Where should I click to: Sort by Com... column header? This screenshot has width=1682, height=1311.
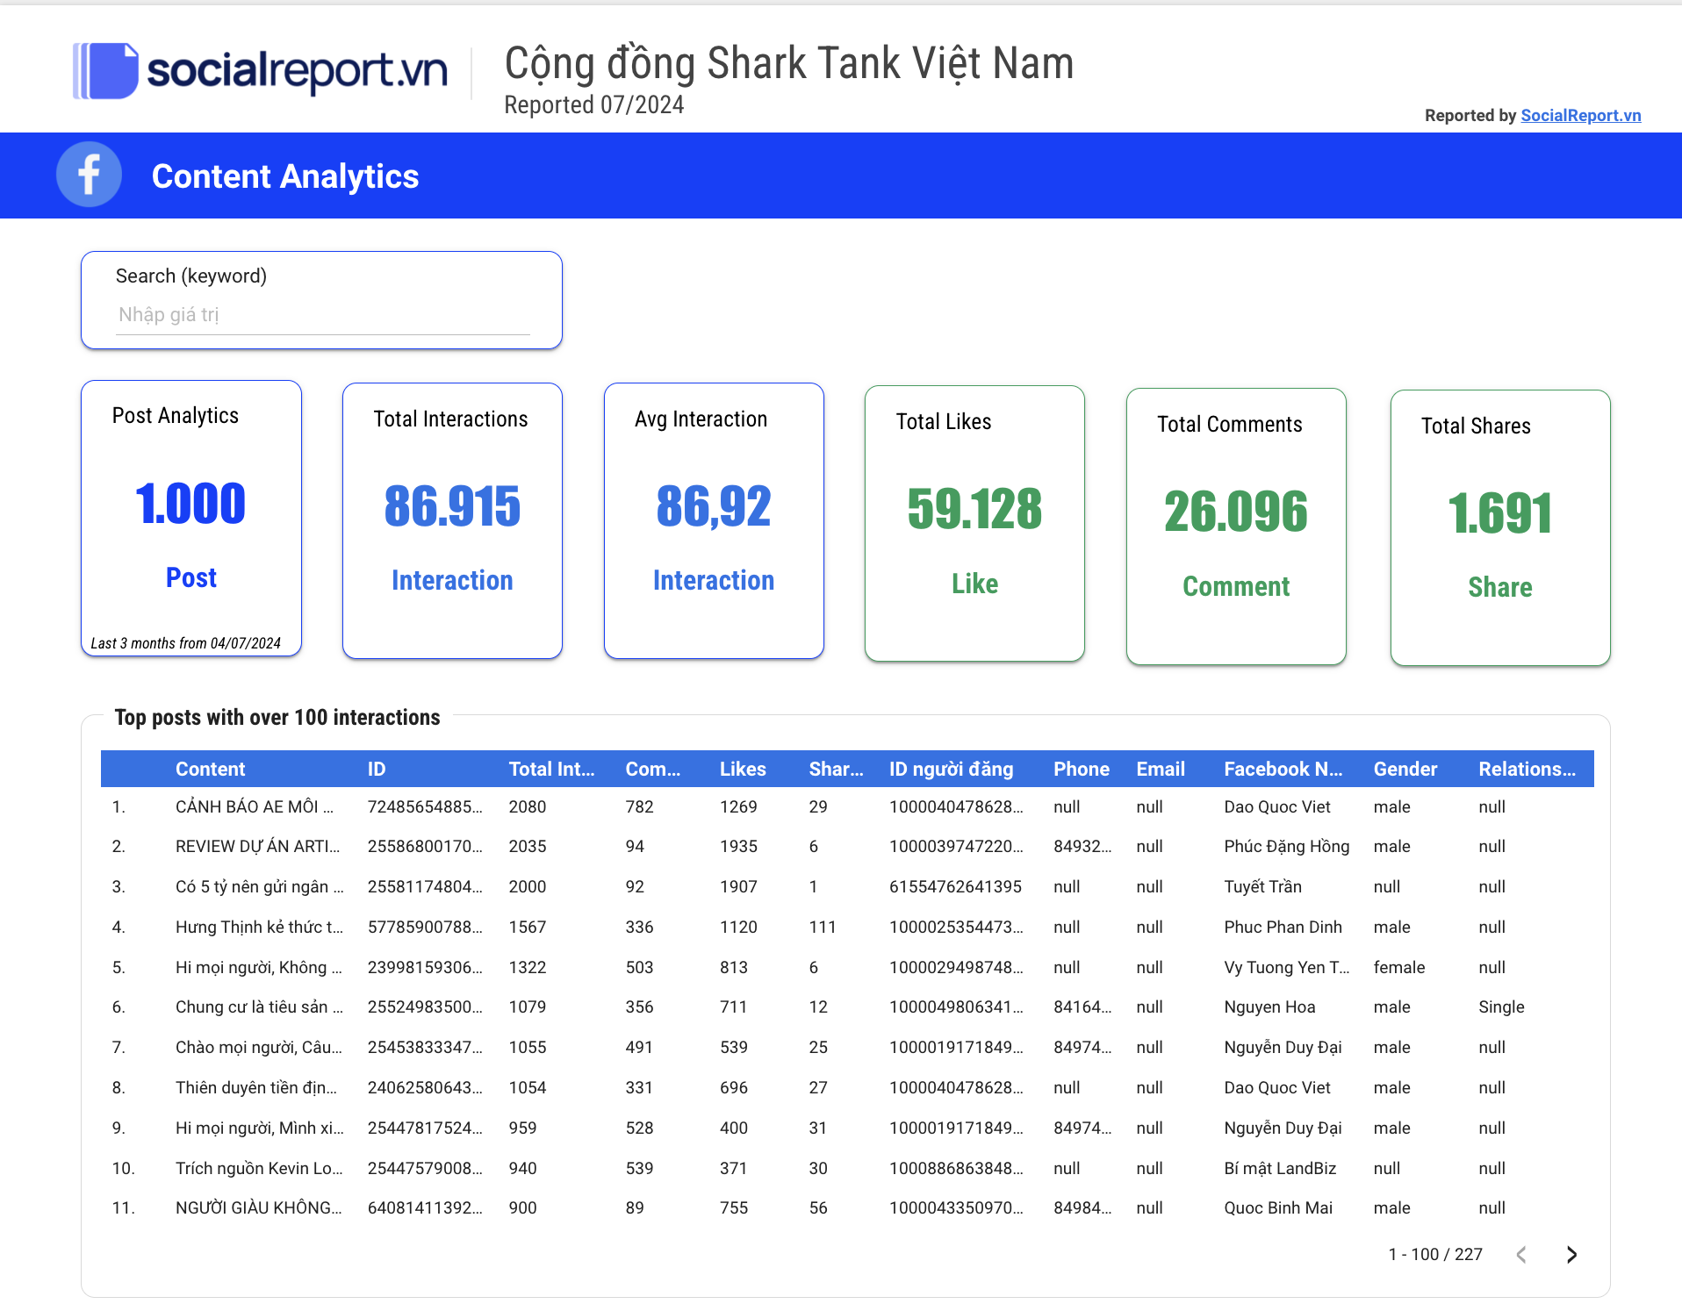coord(652,769)
